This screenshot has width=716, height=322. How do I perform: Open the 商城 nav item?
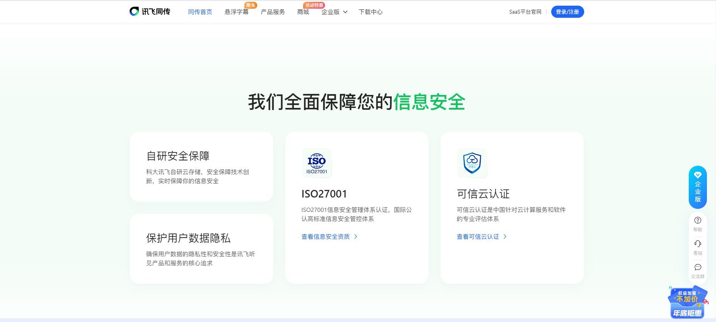point(303,12)
